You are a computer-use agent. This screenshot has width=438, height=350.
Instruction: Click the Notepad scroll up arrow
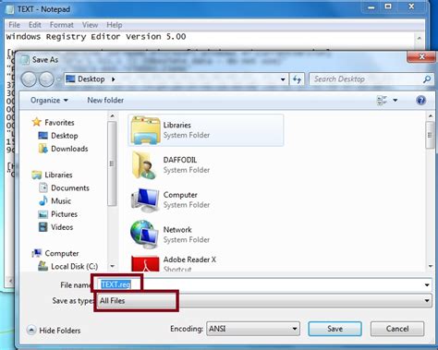click(x=419, y=38)
